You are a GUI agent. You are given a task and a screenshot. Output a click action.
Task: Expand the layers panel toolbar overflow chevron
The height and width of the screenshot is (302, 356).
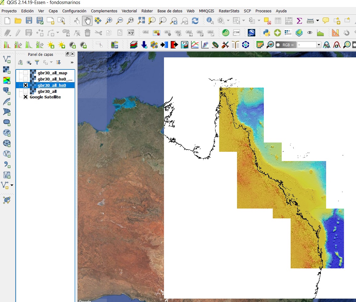72,62
